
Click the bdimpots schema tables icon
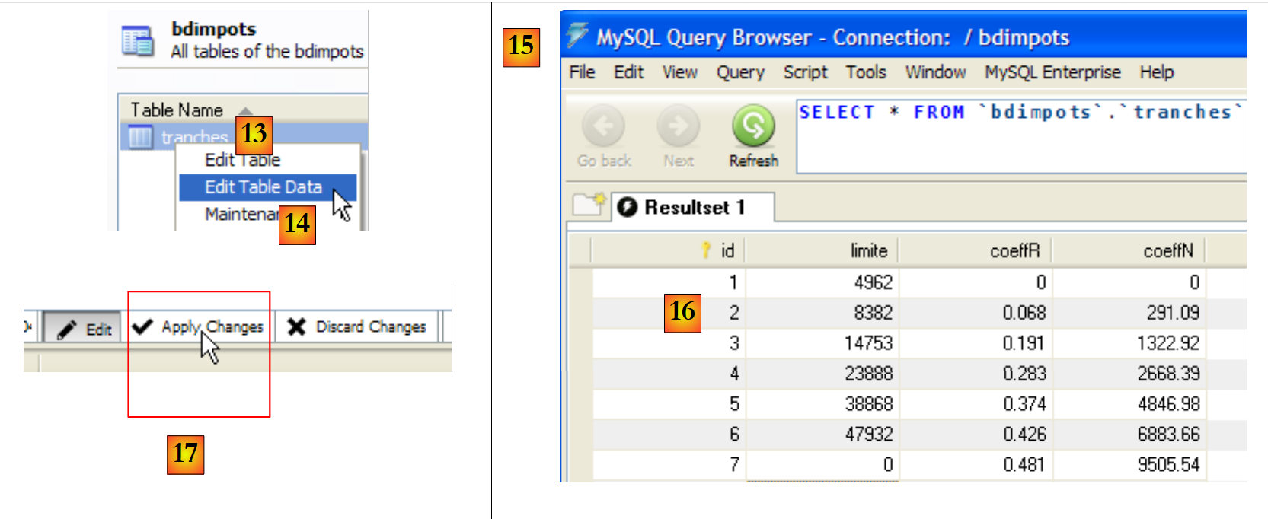138,40
